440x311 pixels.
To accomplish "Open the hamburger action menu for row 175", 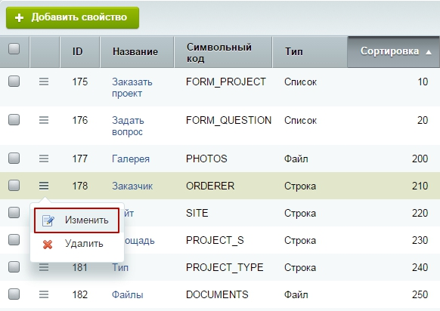I will point(44,82).
